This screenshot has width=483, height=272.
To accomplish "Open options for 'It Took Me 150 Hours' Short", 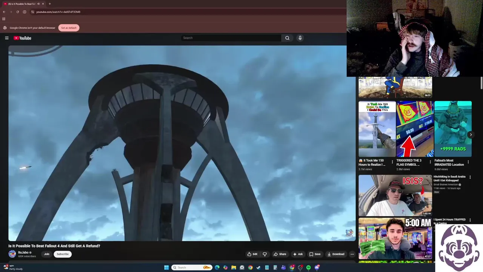I will pyautogui.click(x=392, y=162).
